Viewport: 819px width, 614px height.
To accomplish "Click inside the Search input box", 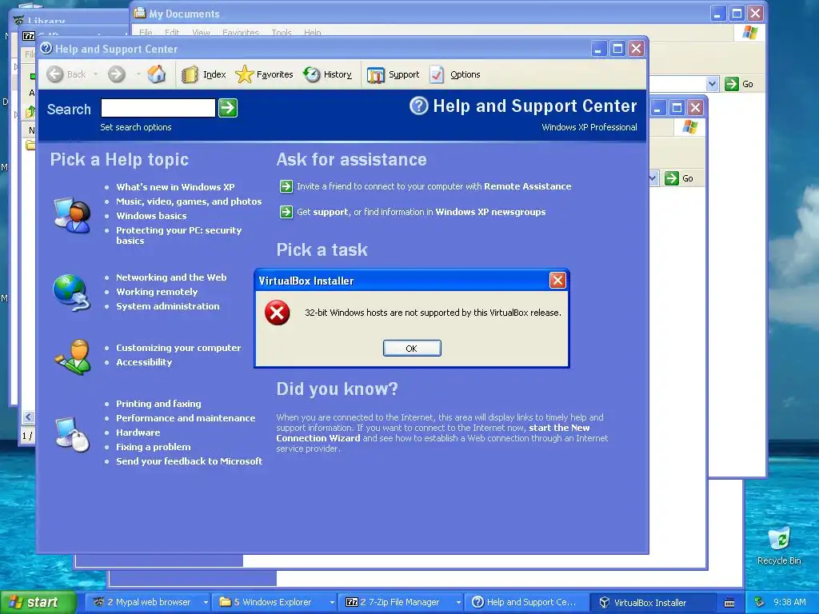I will [158, 108].
